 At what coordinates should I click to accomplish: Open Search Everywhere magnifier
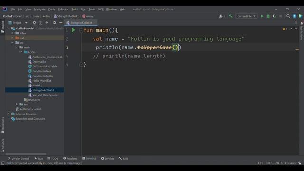(288, 16)
